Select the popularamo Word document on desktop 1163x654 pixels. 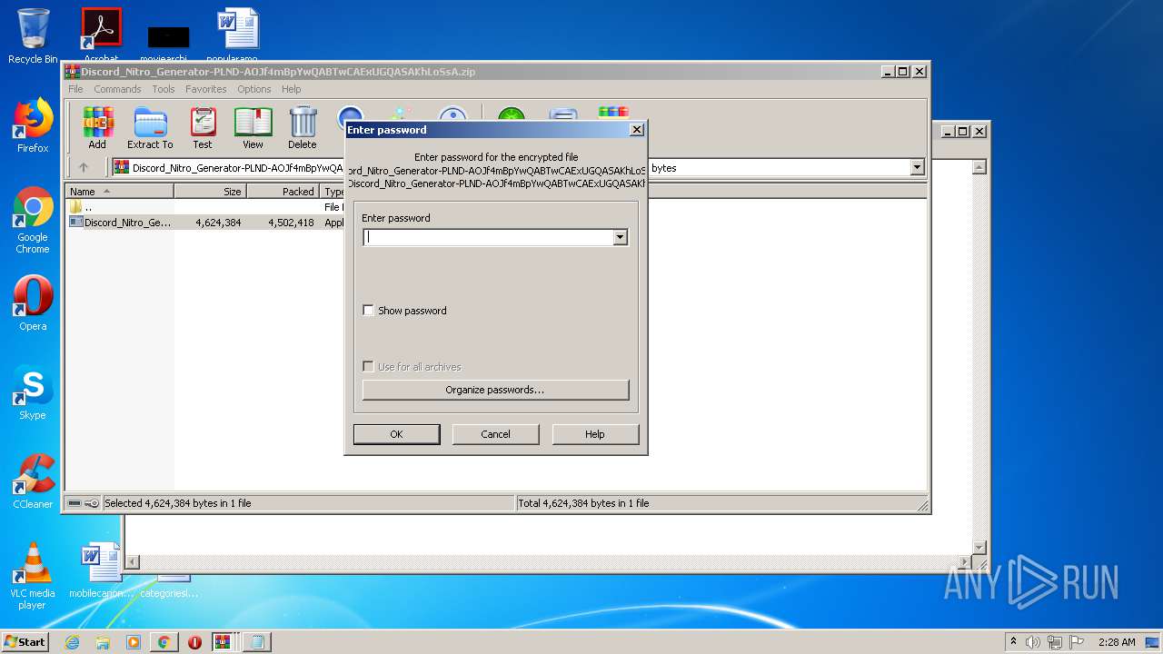pyautogui.click(x=238, y=36)
